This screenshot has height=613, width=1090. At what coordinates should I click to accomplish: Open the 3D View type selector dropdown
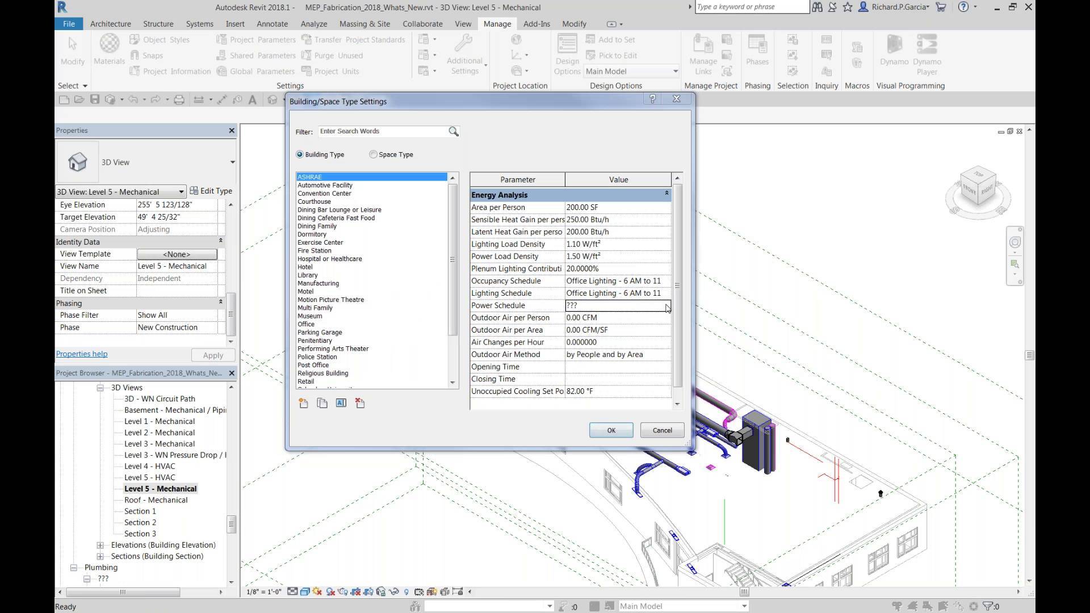point(232,162)
